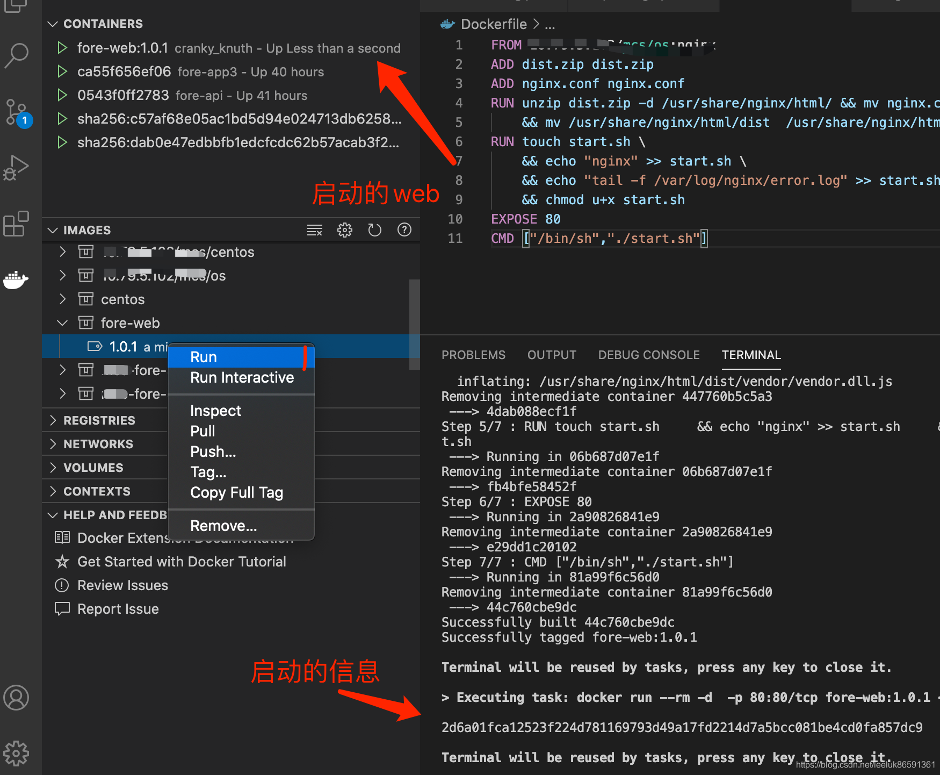Expand the mcs/centos image node
The width and height of the screenshot is (940, 775).
[62, 252]
